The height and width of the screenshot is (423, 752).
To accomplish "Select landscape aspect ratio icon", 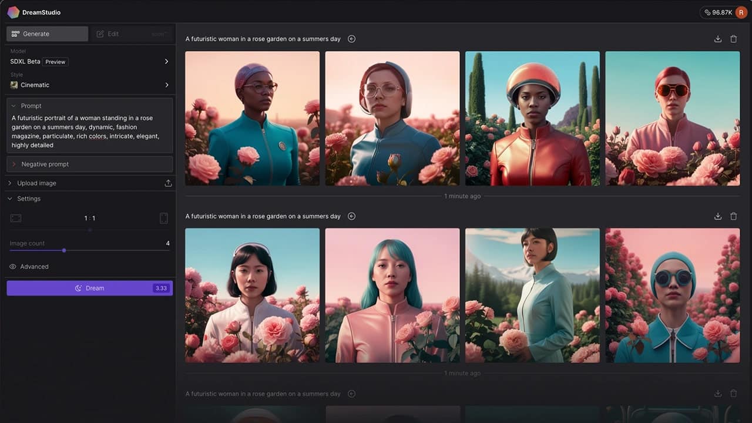I will (x=16, y=218).
